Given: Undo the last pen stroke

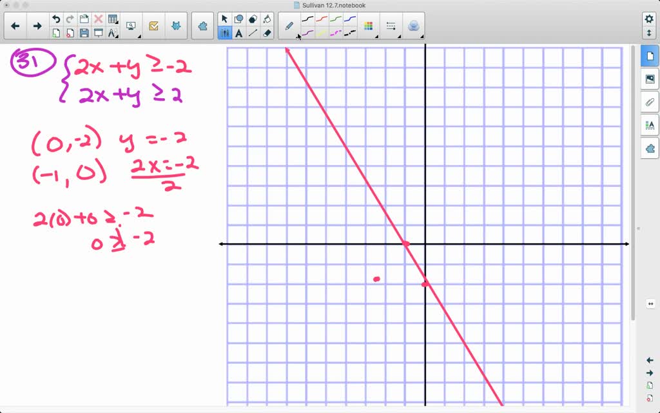Looking at the screenshot, I should tap(57, 18).
